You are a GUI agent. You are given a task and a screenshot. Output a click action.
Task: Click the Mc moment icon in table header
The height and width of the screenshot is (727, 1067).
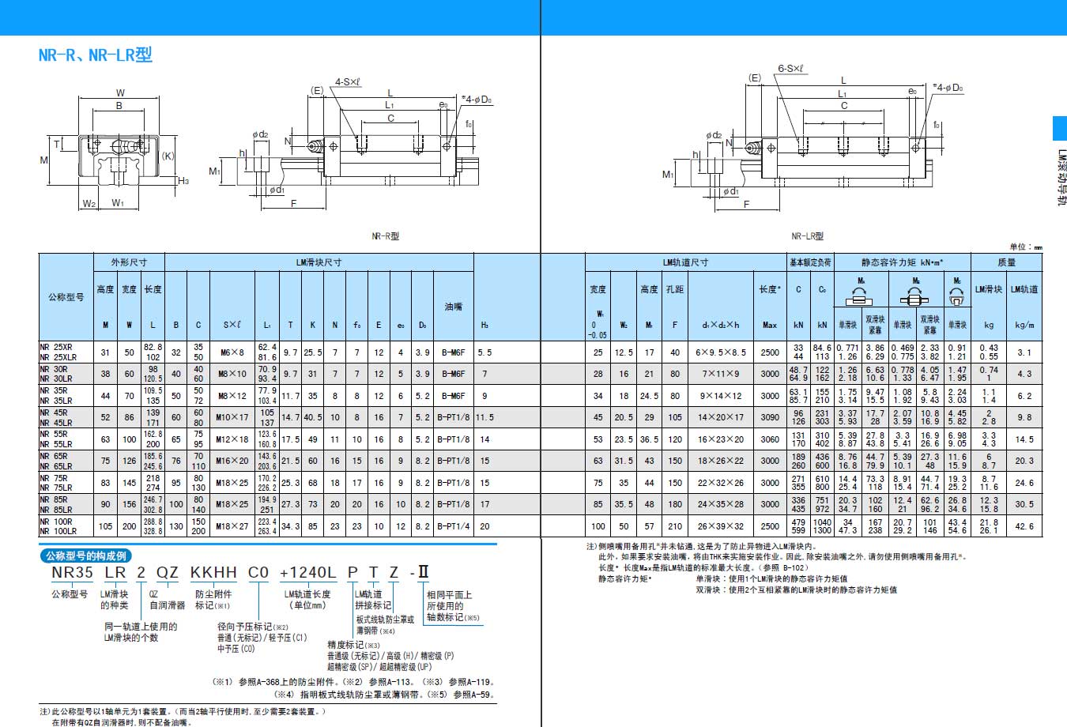click(x=956, y=297)
